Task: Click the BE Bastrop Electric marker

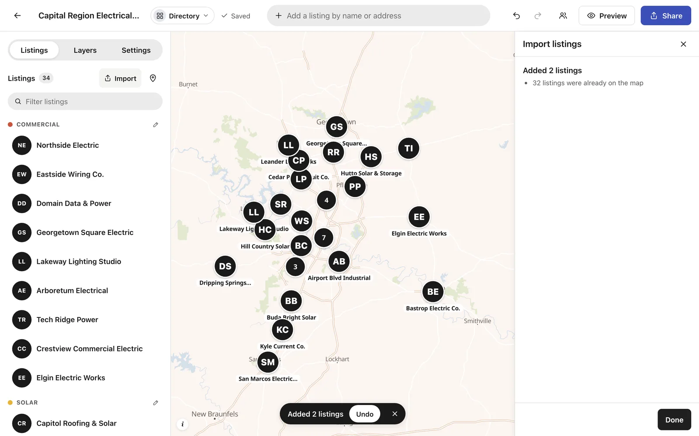Action: click(433, 292)
